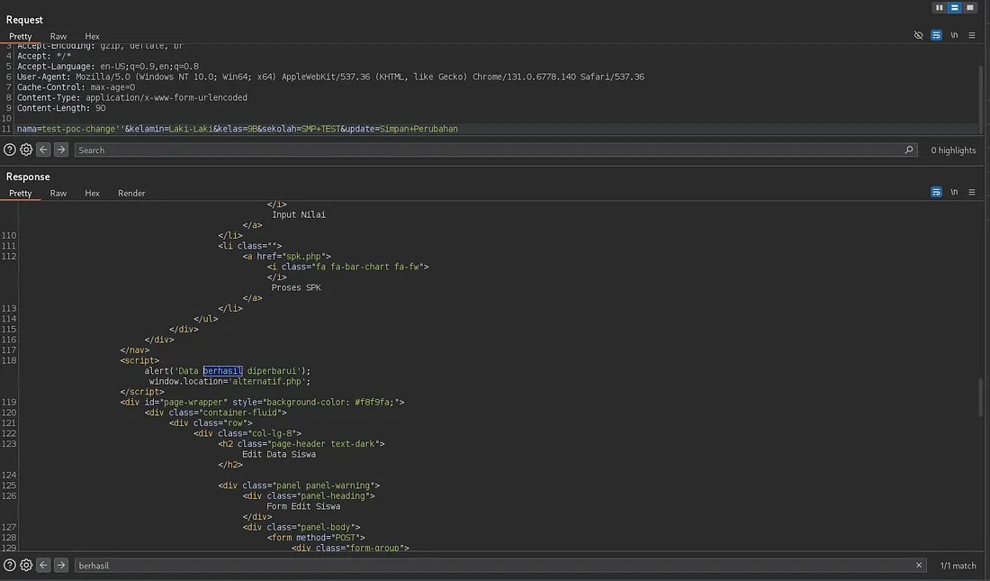Click the Request vertical scrollbar
This screenshot has width=990, height=581.
point(980,98)
